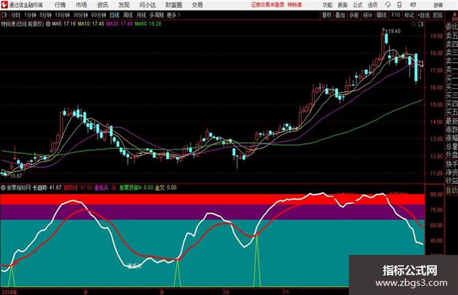Switch to the 月线 monthly tab

(142, 15)
